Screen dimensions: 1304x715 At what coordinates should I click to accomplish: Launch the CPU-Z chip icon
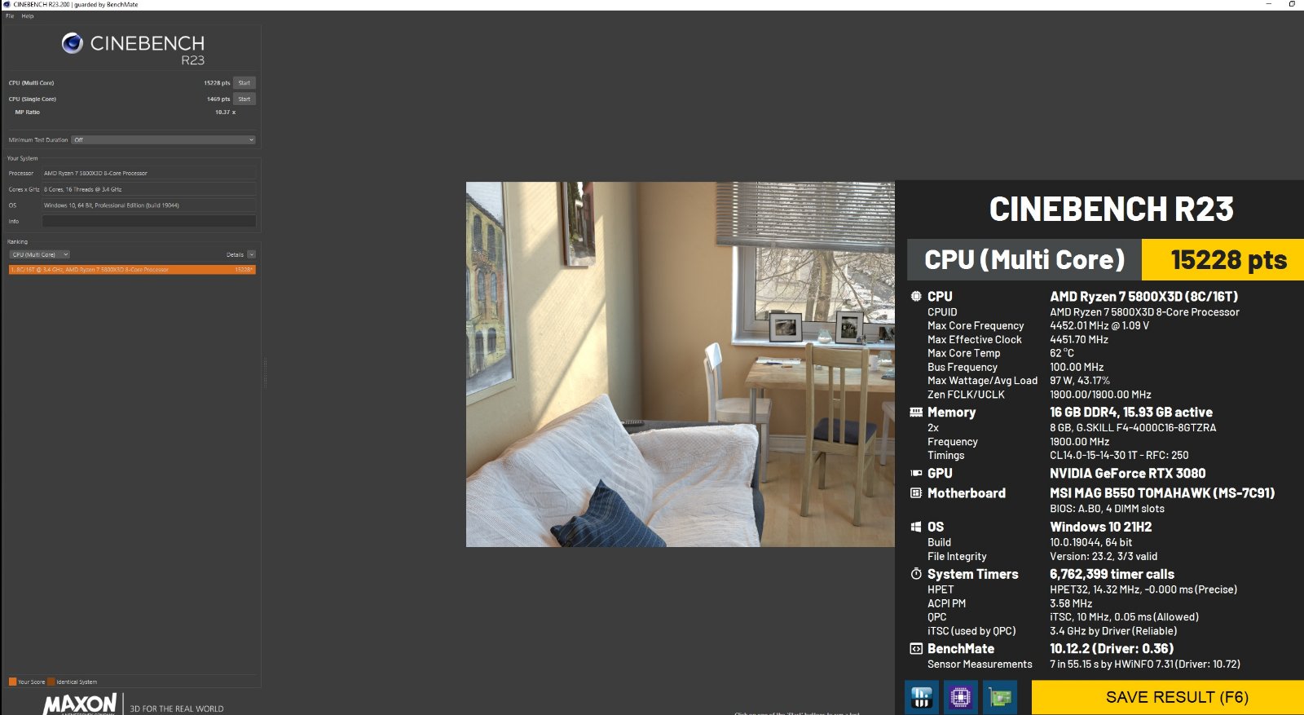(x=961, y=697)
